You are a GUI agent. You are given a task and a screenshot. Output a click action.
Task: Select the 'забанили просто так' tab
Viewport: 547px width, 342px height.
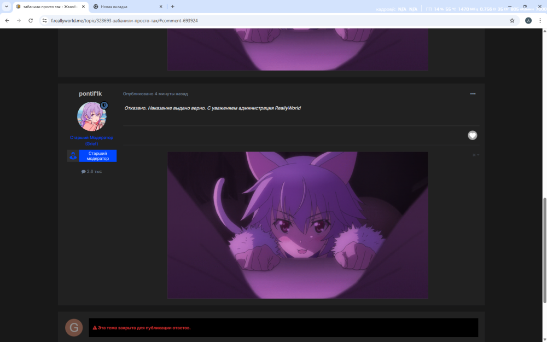pos(50,7)
